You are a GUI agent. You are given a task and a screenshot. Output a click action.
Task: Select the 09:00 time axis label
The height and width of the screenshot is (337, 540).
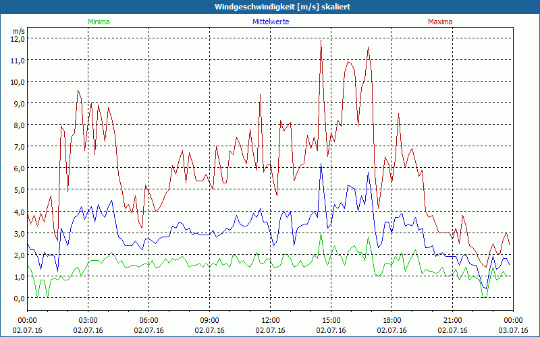tap(209, 320)
